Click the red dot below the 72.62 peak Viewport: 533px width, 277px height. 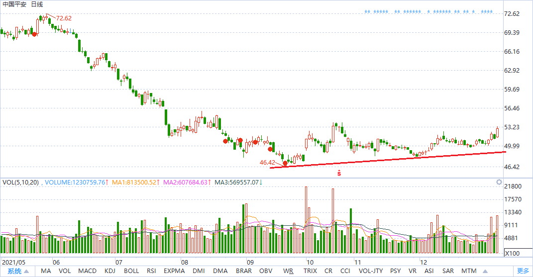pyautogui.click(x=34, y=34)
